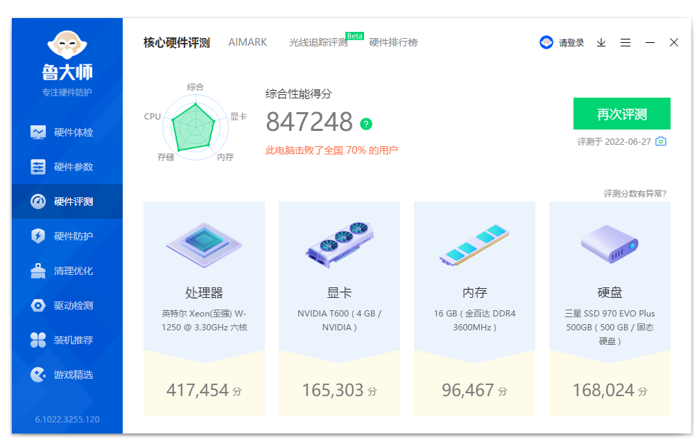Click the camera screenshot icon
This screenshot has width=699, height=446.
point(661,141)
